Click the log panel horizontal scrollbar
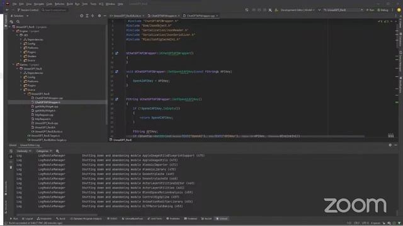 click(x=57, y=215)
